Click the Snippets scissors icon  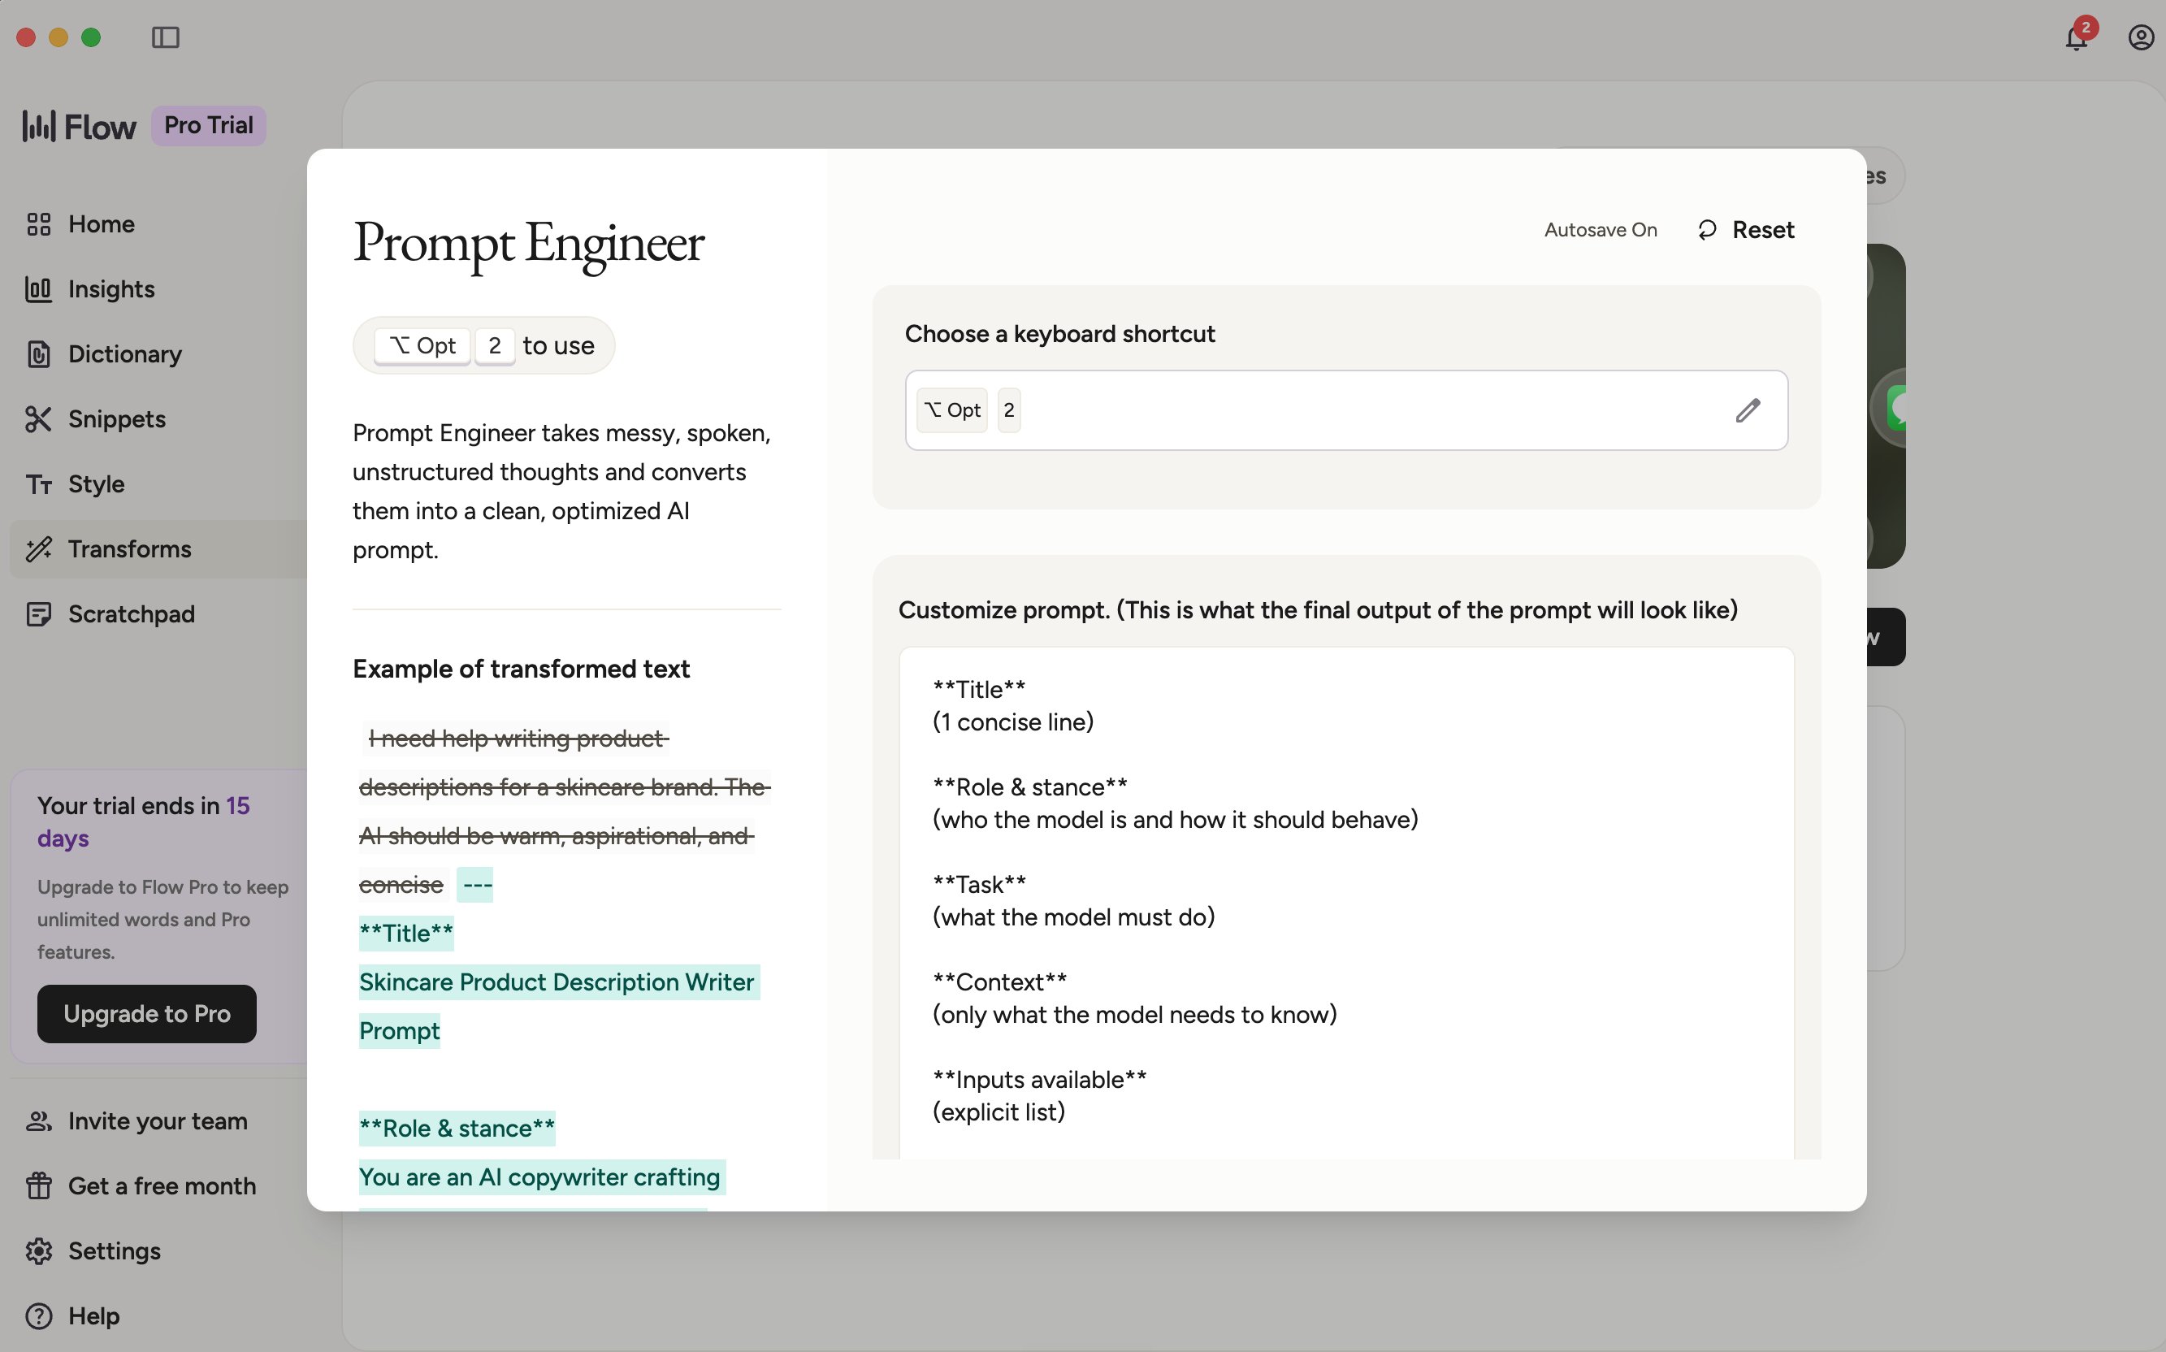[38, 419]
